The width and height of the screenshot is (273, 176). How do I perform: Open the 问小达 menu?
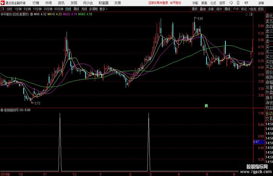tap(88, 3)
